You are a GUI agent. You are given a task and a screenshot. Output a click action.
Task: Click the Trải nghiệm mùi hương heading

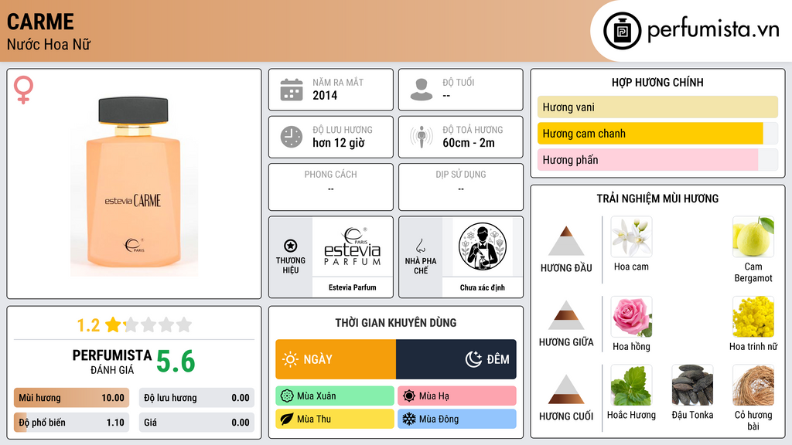tap(657, 199)
